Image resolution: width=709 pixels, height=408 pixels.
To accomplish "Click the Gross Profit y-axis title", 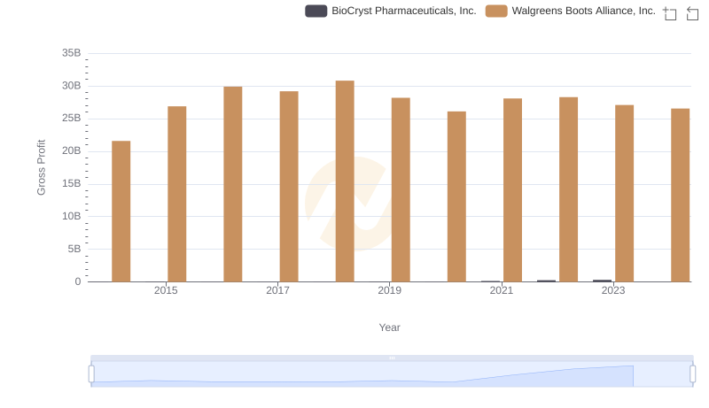I will click(x=41, y=167).
